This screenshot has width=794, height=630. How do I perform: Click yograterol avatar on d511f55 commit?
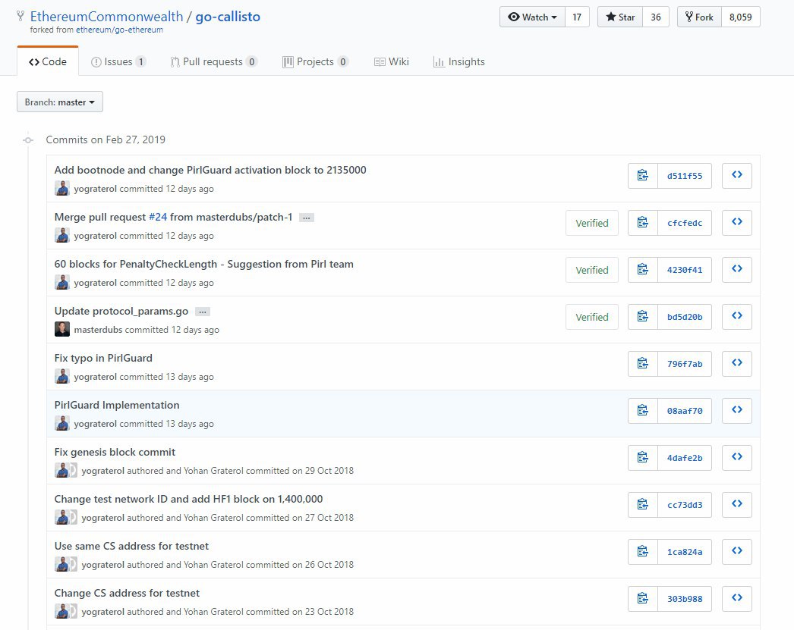(61, 188)
